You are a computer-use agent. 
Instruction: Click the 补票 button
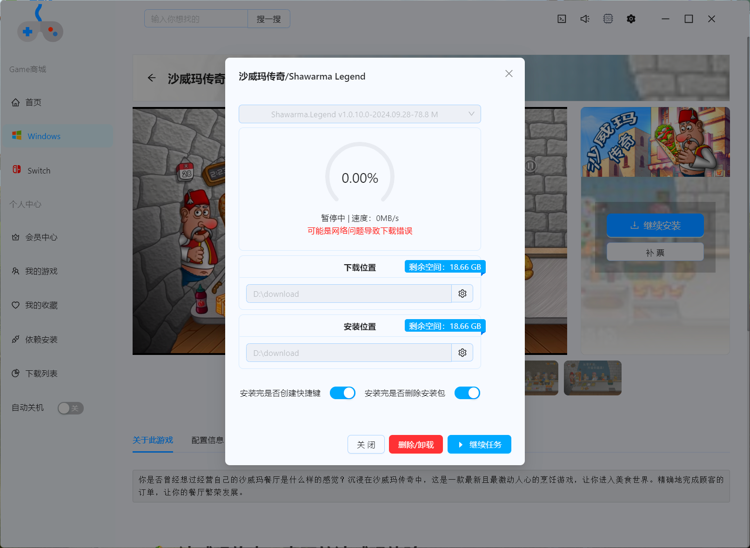click(x=655, y=253)
